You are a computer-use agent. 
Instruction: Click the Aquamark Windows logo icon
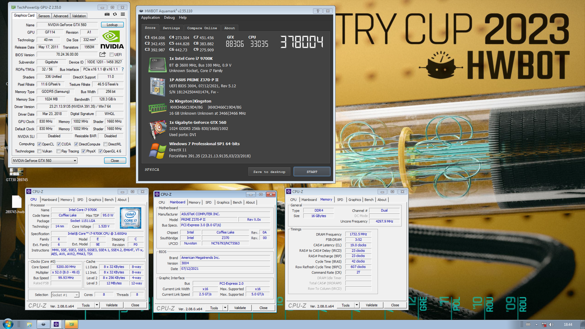point(158,151)
